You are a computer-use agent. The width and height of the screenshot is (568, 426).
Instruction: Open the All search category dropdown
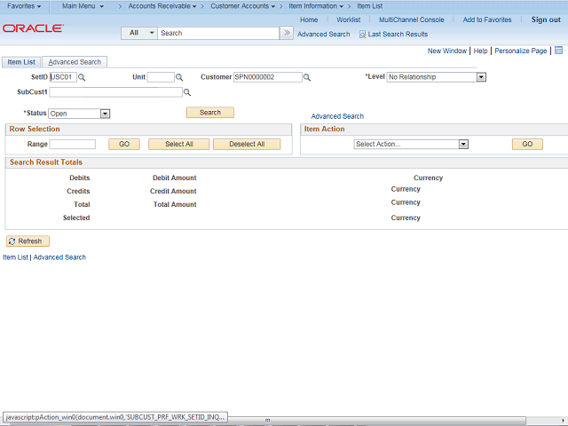(139, 33)
